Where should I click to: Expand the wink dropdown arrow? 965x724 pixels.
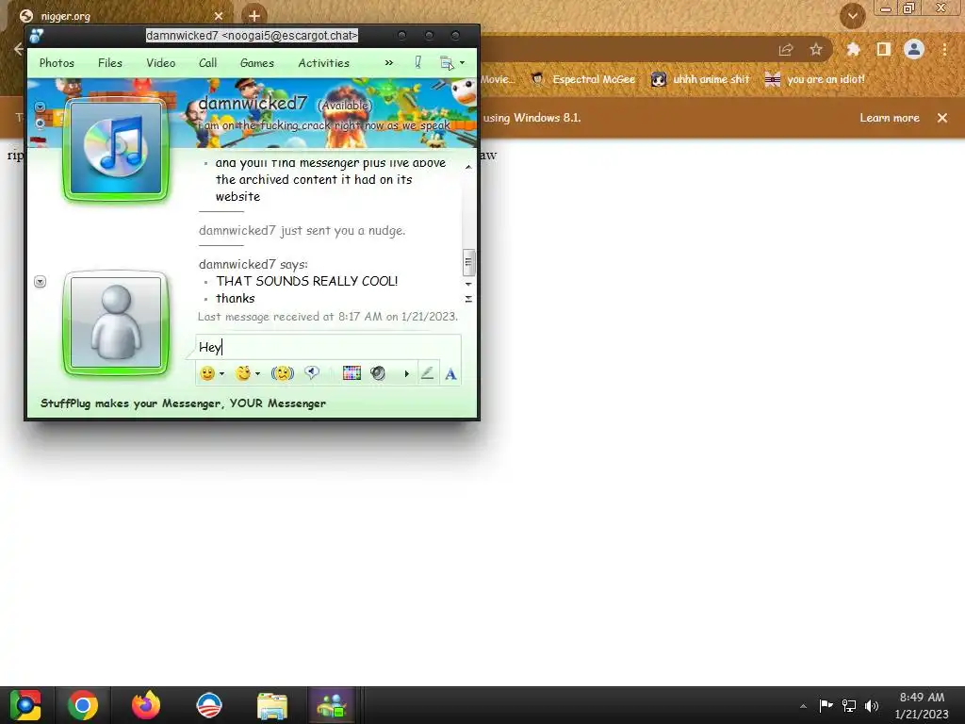click(x=258, y=373)
